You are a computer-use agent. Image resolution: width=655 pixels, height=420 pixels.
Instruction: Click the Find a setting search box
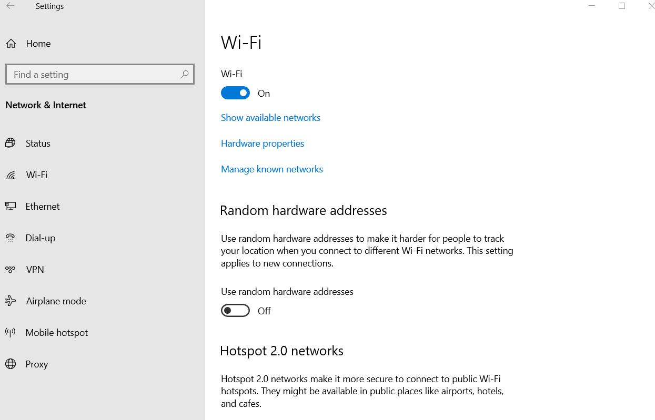click(x=100, y=75)
